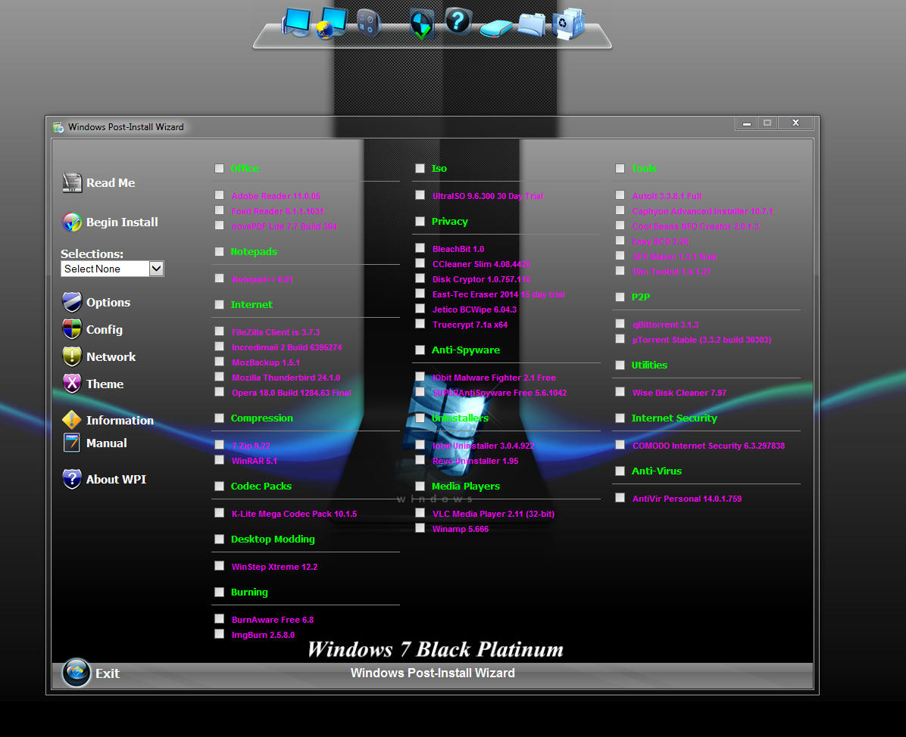Open the Information menu entry
Viewport: 906px width, 737px height.
point(120,420)
